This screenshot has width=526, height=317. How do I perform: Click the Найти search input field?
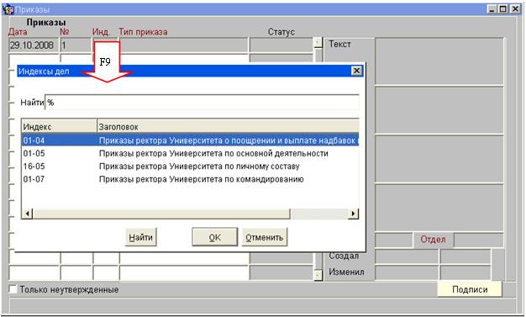click(x=202, y=103)
